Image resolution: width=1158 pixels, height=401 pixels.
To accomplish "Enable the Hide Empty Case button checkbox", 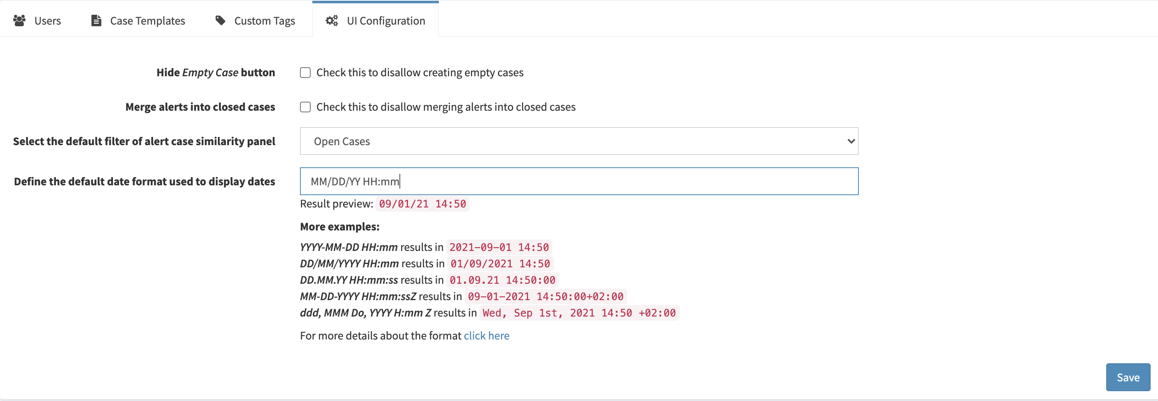I will click(305, 73).
